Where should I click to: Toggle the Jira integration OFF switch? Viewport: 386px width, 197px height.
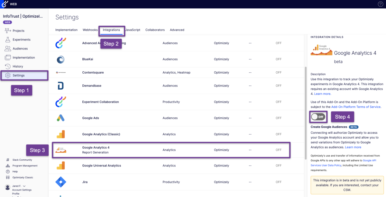click(x=279, y=182)
